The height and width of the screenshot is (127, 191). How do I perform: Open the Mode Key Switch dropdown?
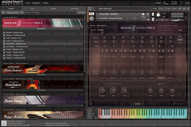pos(103,26)
